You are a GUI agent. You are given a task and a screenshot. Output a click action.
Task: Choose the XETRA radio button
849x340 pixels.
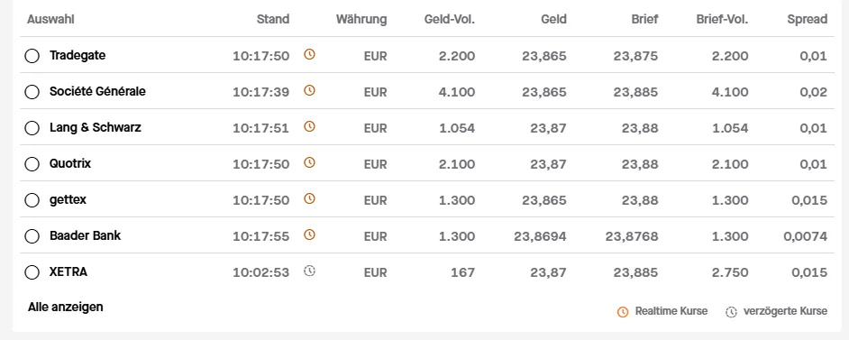tap(32, 272)
